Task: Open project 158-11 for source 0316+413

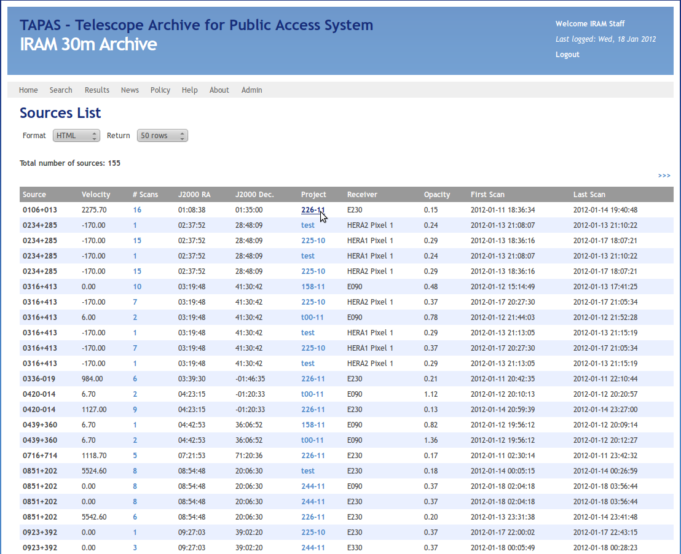Action: pos(313,287)
